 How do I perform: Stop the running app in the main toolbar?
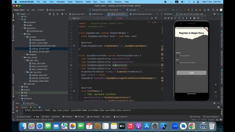pos(200,10)
